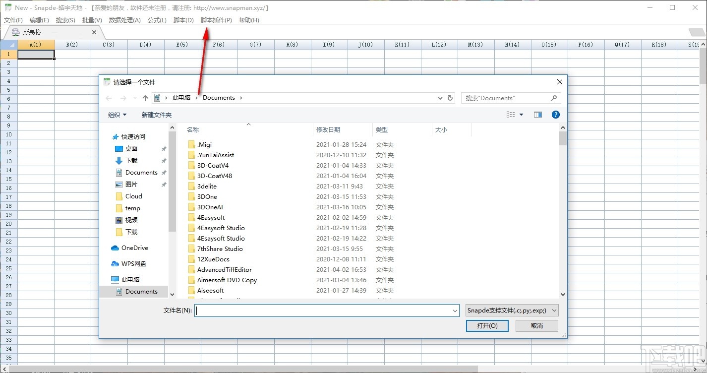Image resolution: width=707 pixels, height=373 pixels.
Task: Open the 帮助(H) menu
Action: click(x=249, y=20)
